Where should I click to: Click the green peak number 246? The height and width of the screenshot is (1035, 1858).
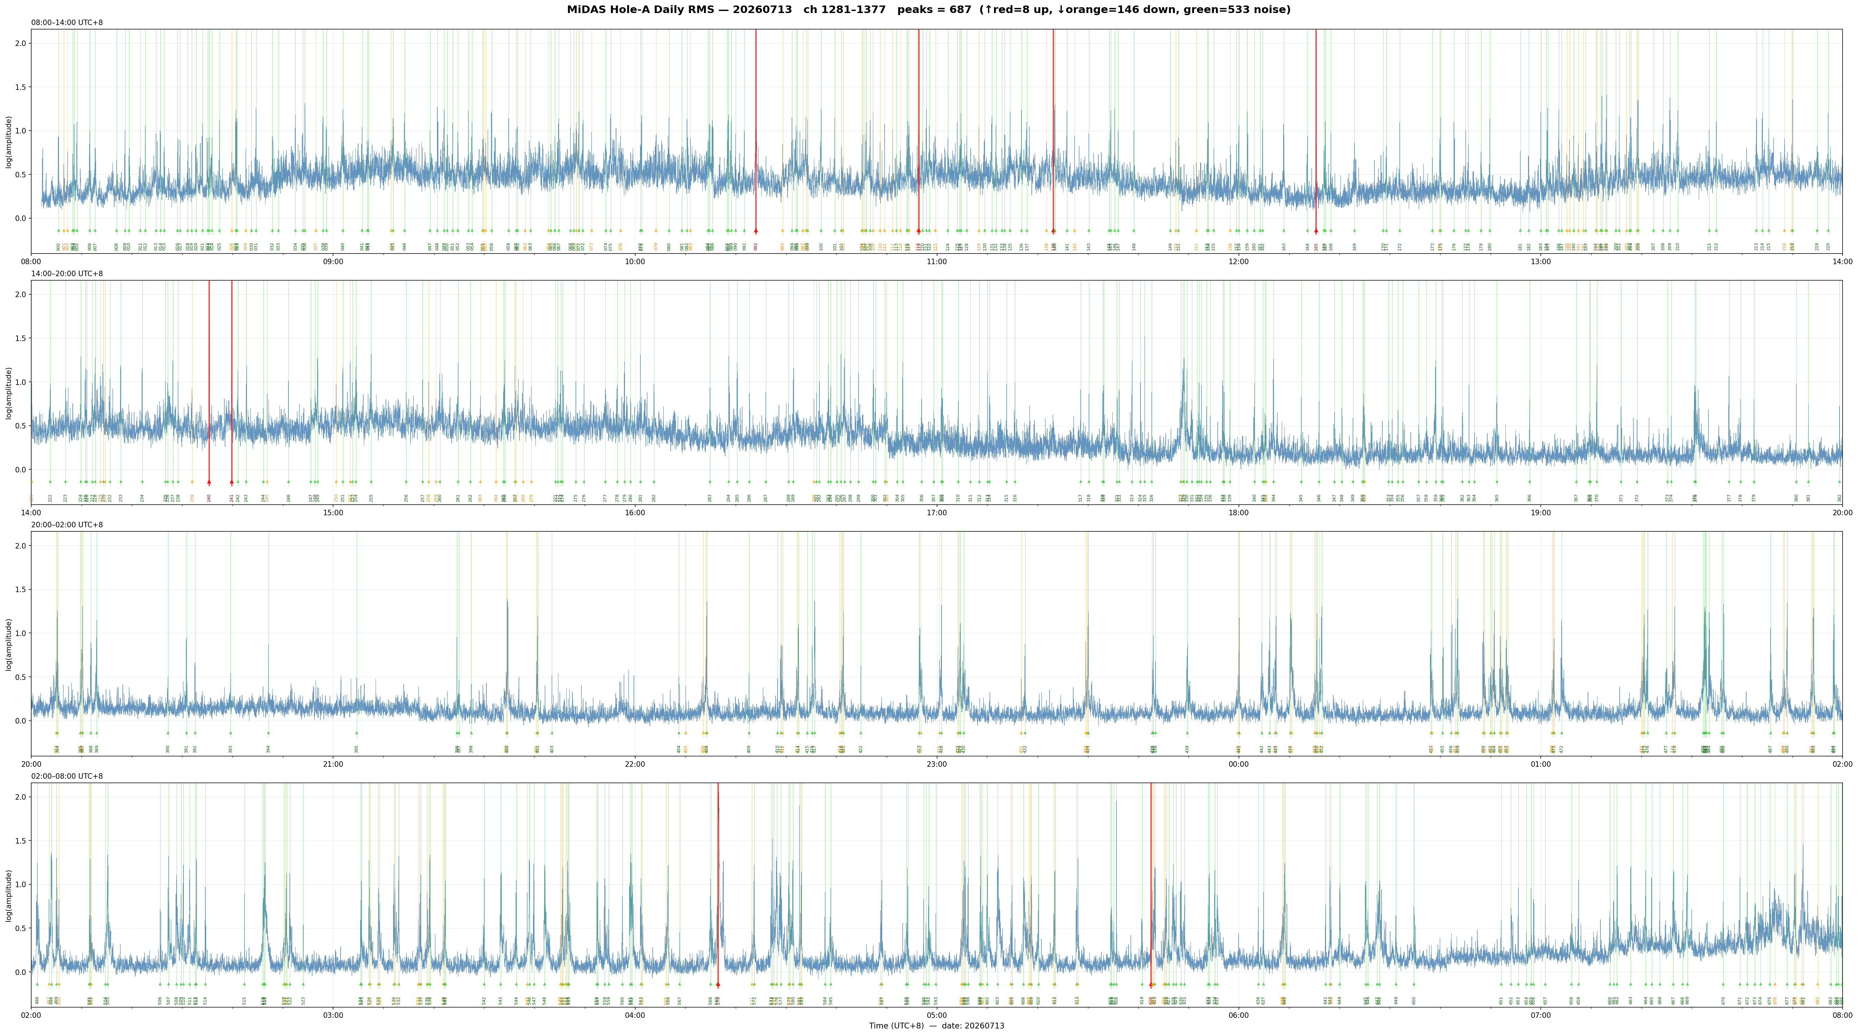coord(288,498)
